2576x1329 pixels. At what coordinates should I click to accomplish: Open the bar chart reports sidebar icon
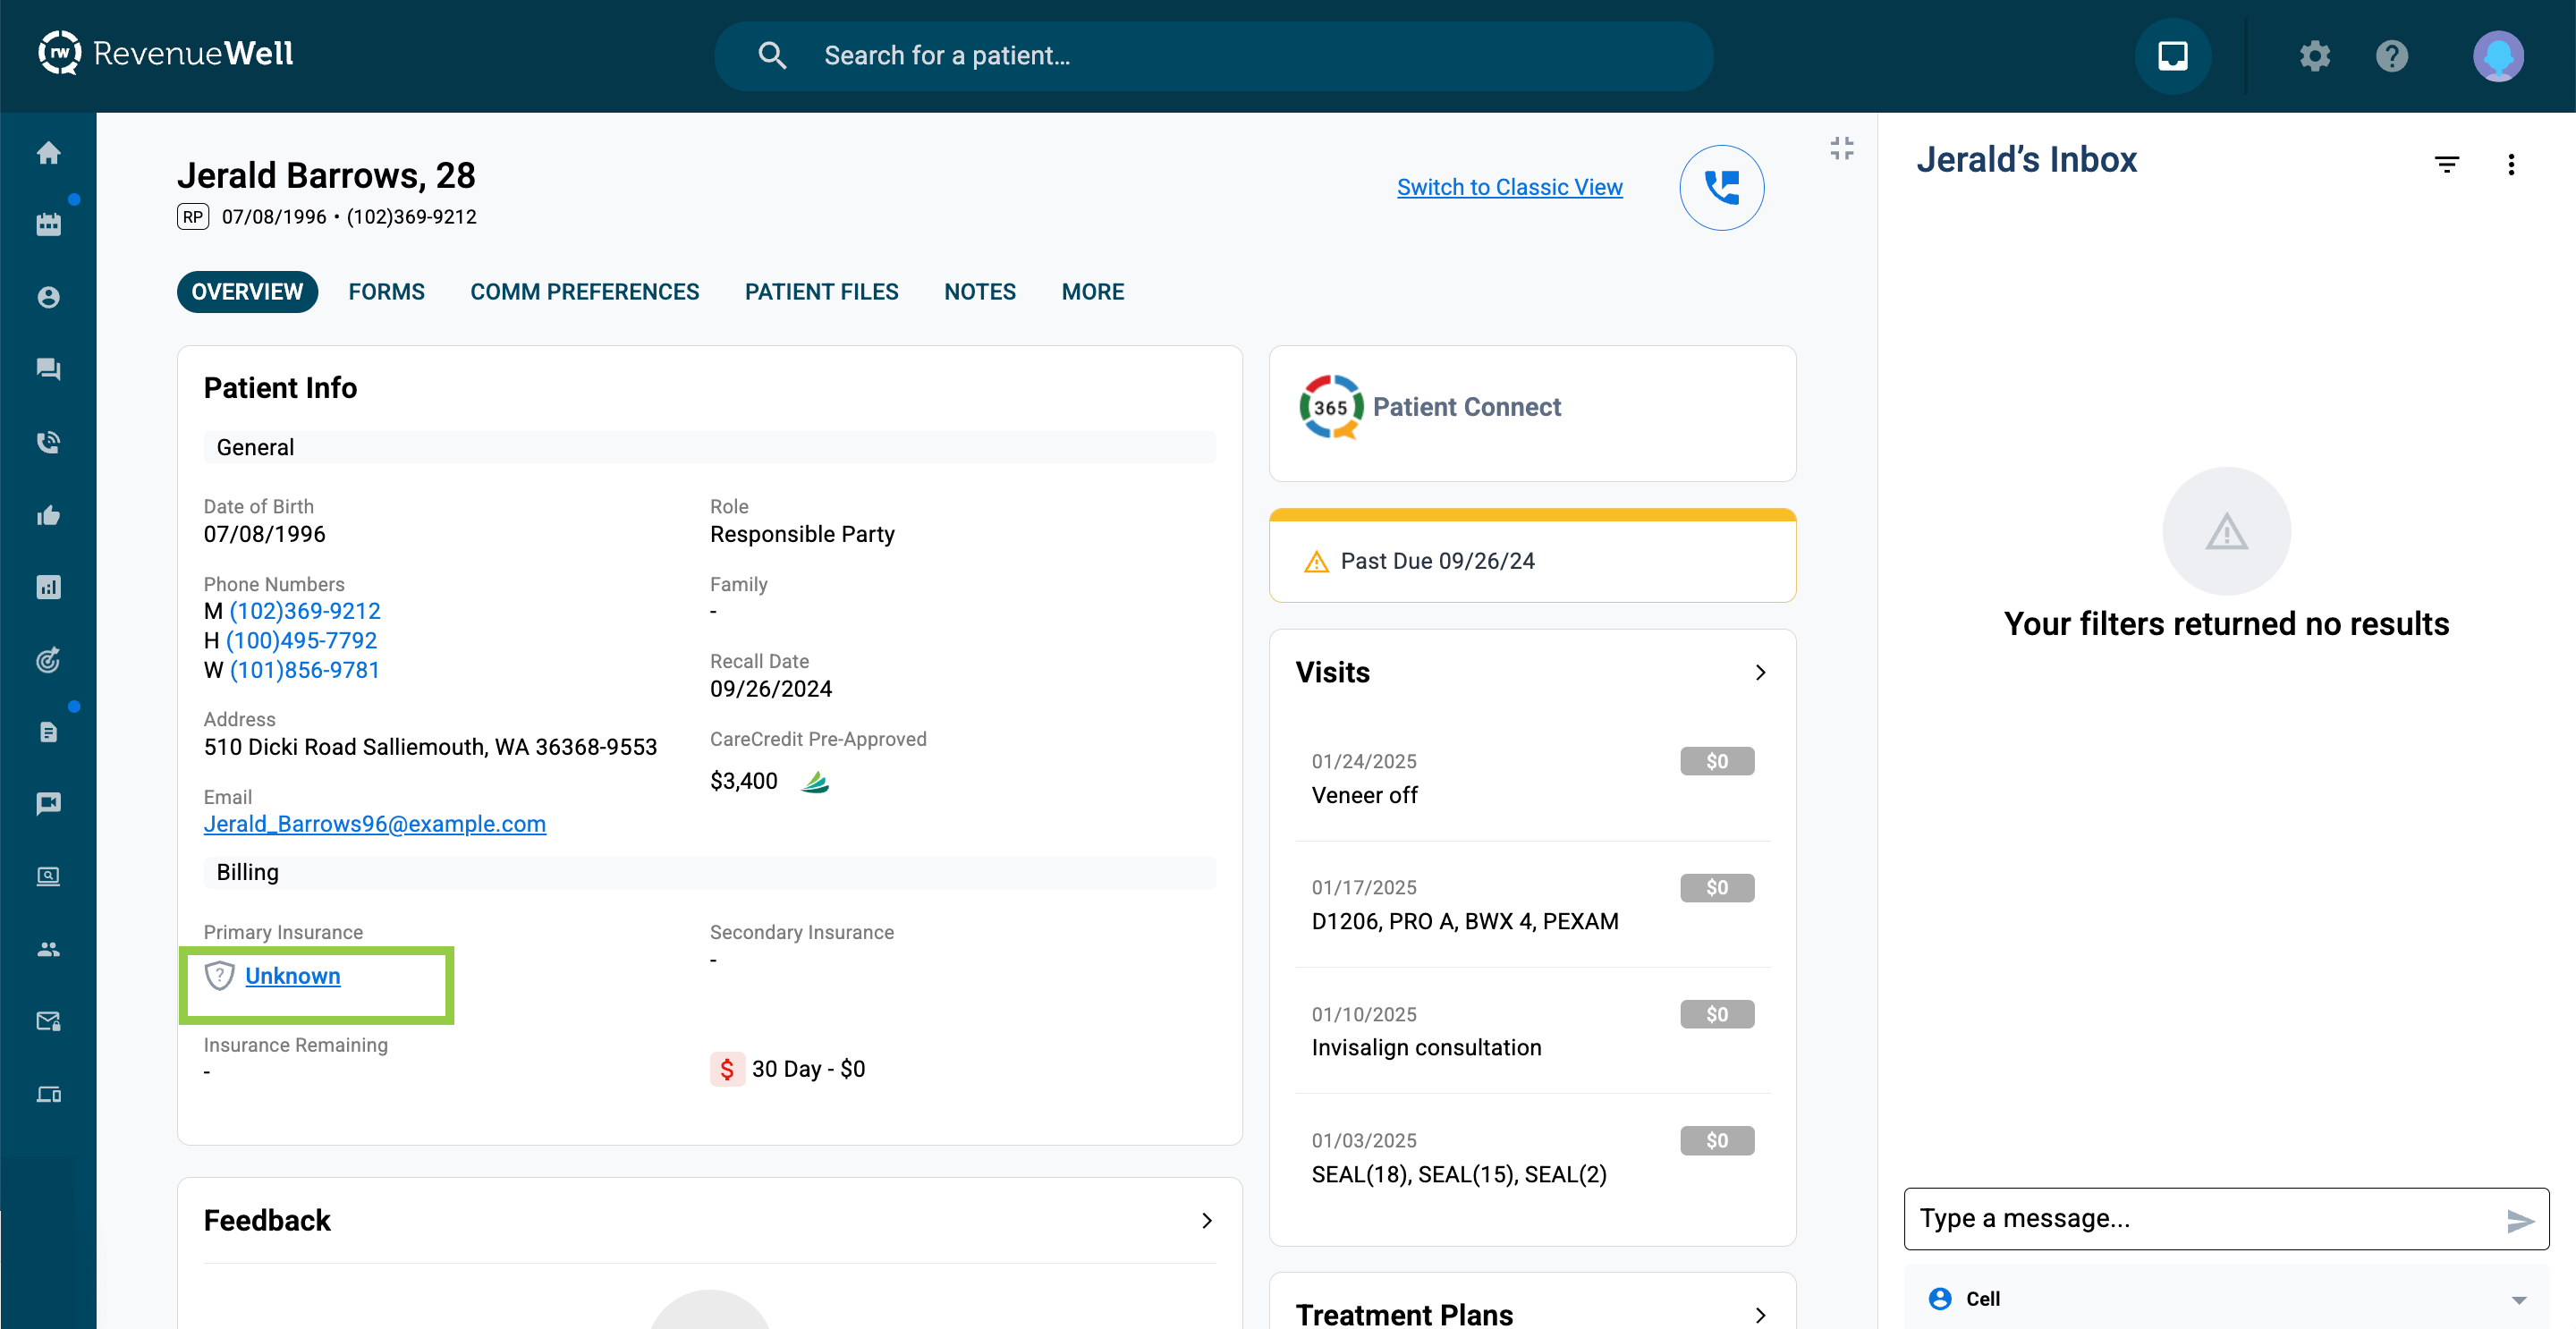(48, 587)
